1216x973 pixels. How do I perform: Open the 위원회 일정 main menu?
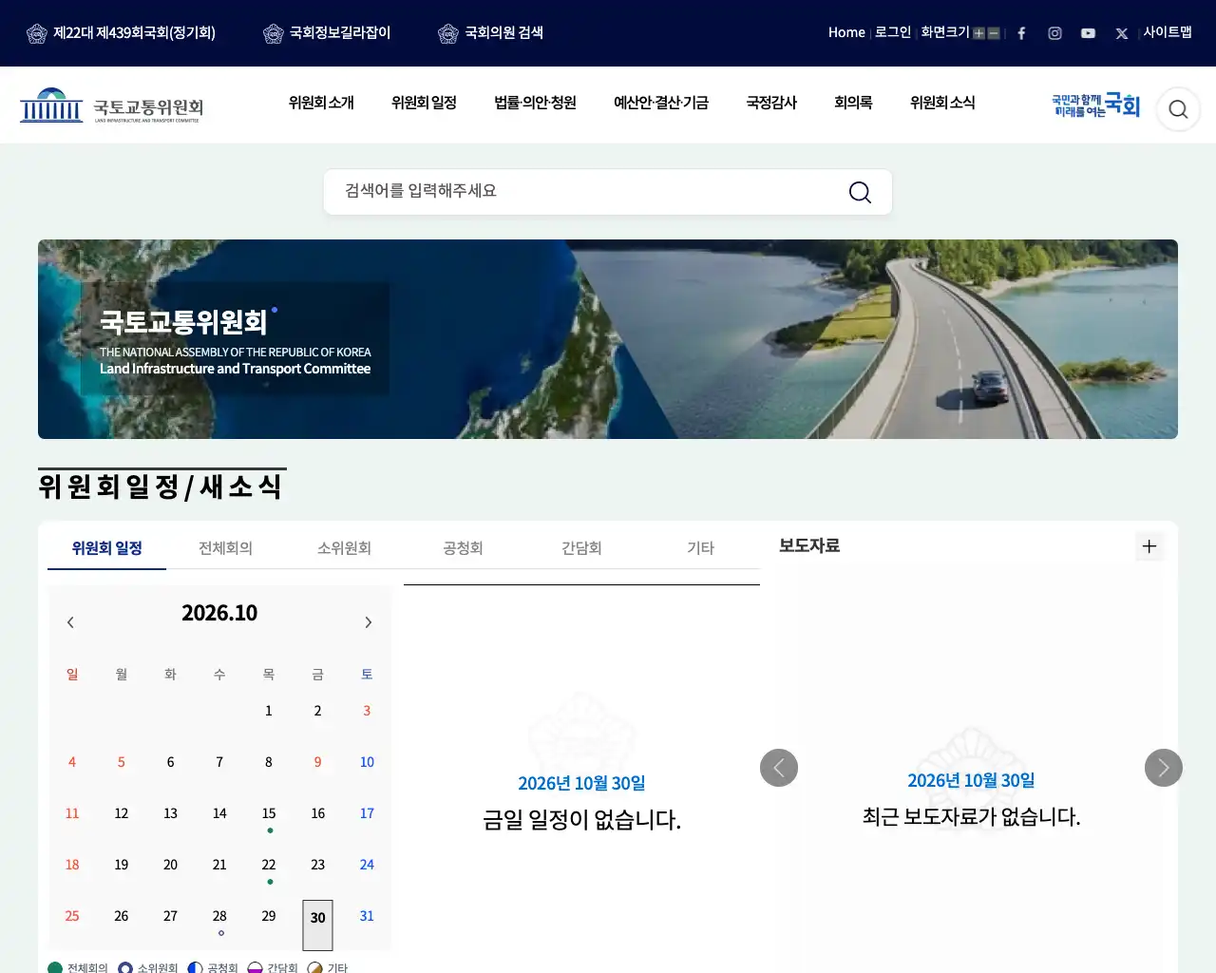424,103
